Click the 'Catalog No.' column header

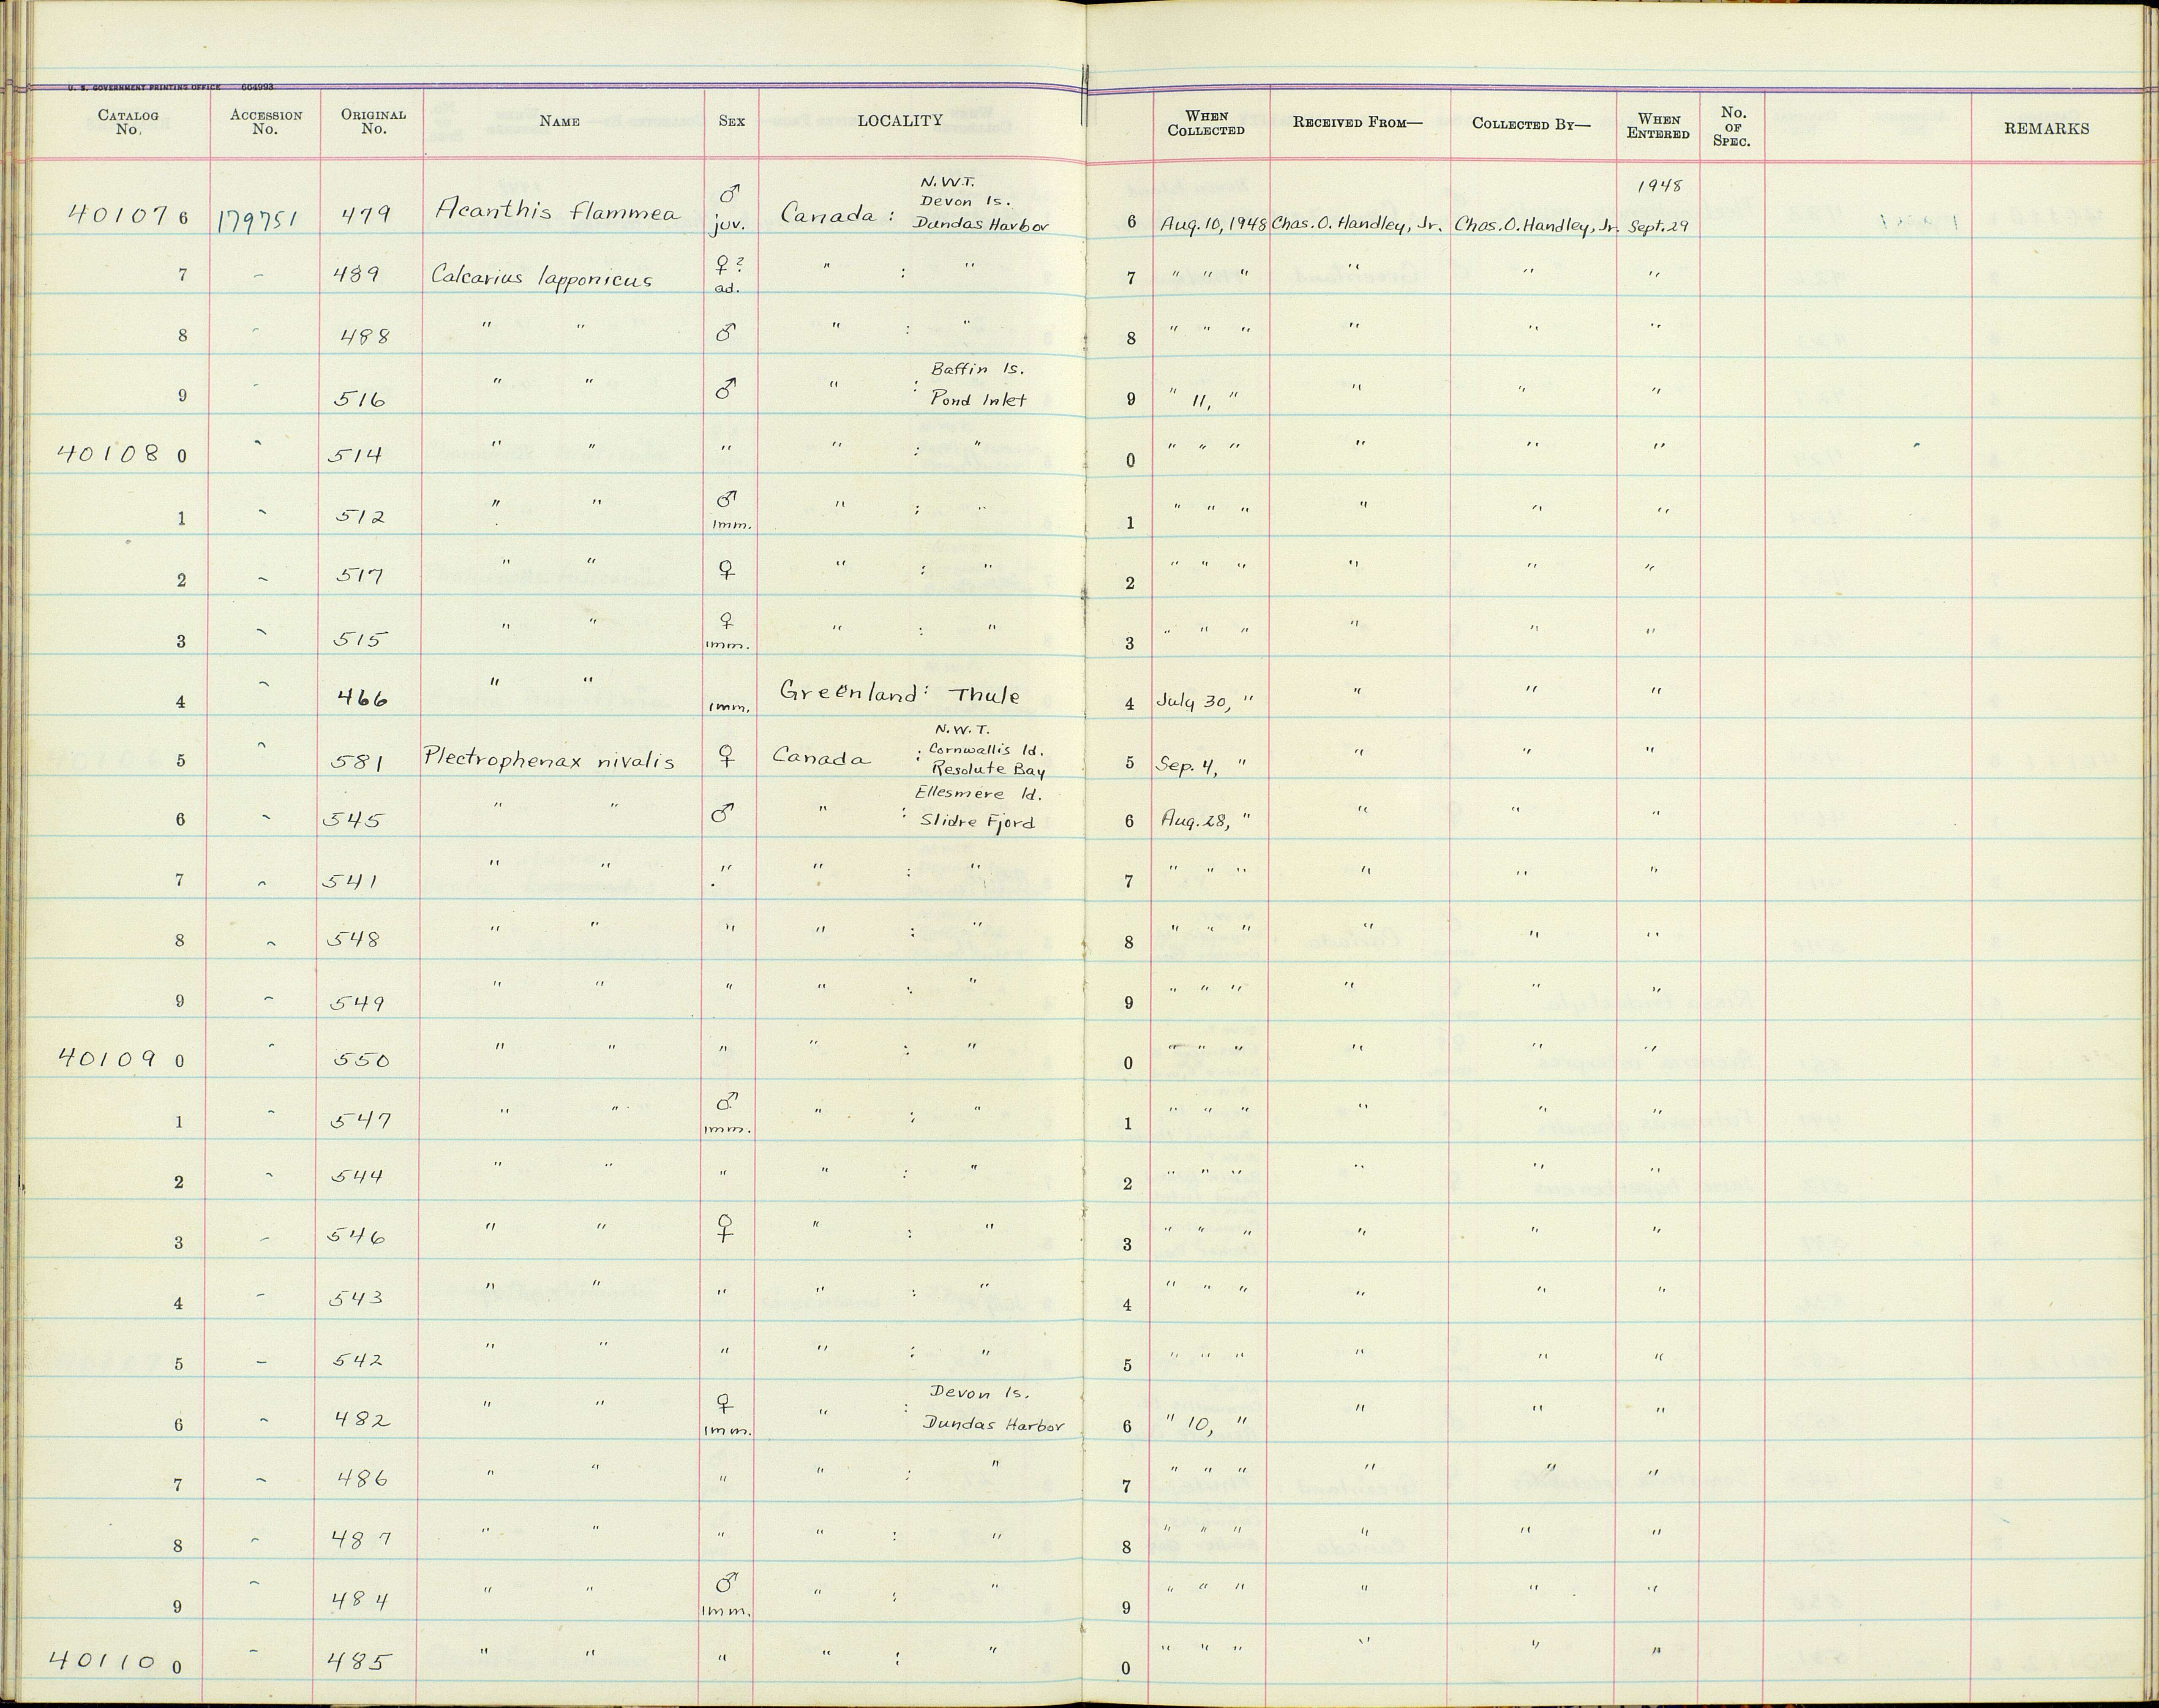pos(128,122)
